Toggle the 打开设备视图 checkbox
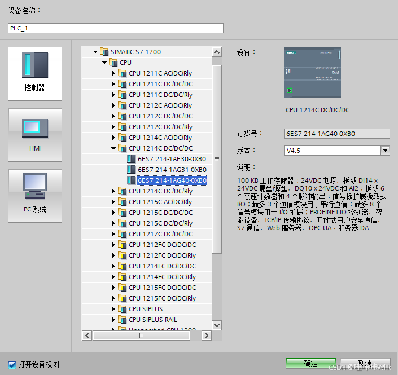 tap(12, 365)
